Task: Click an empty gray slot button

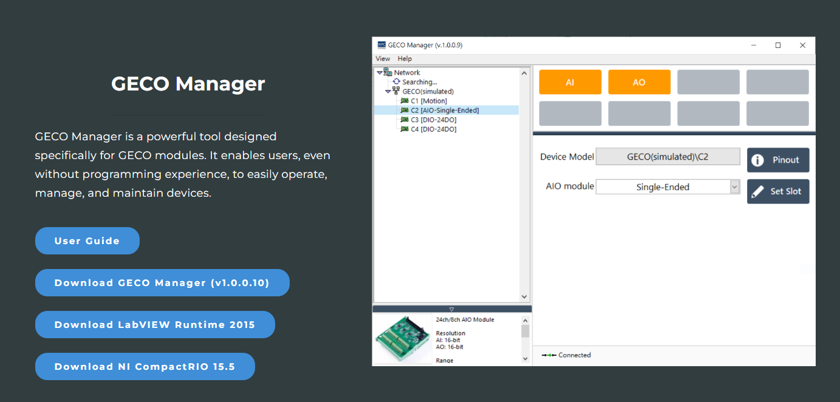Action: [x=708, y=81]
